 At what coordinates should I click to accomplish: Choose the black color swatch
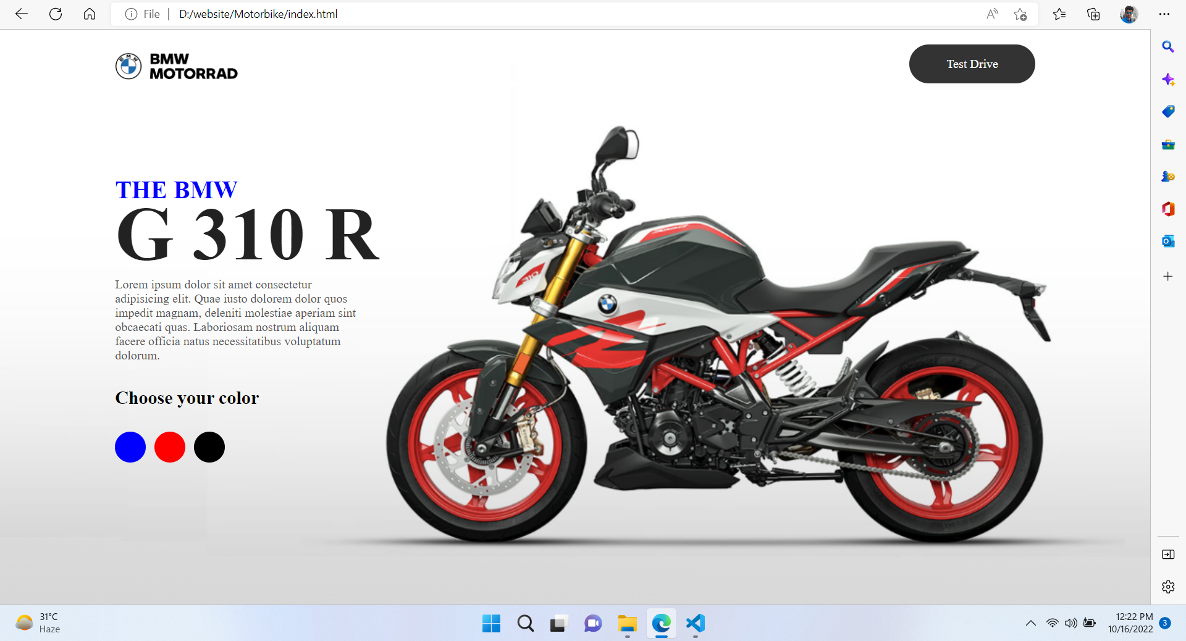[x=209, y=447]
